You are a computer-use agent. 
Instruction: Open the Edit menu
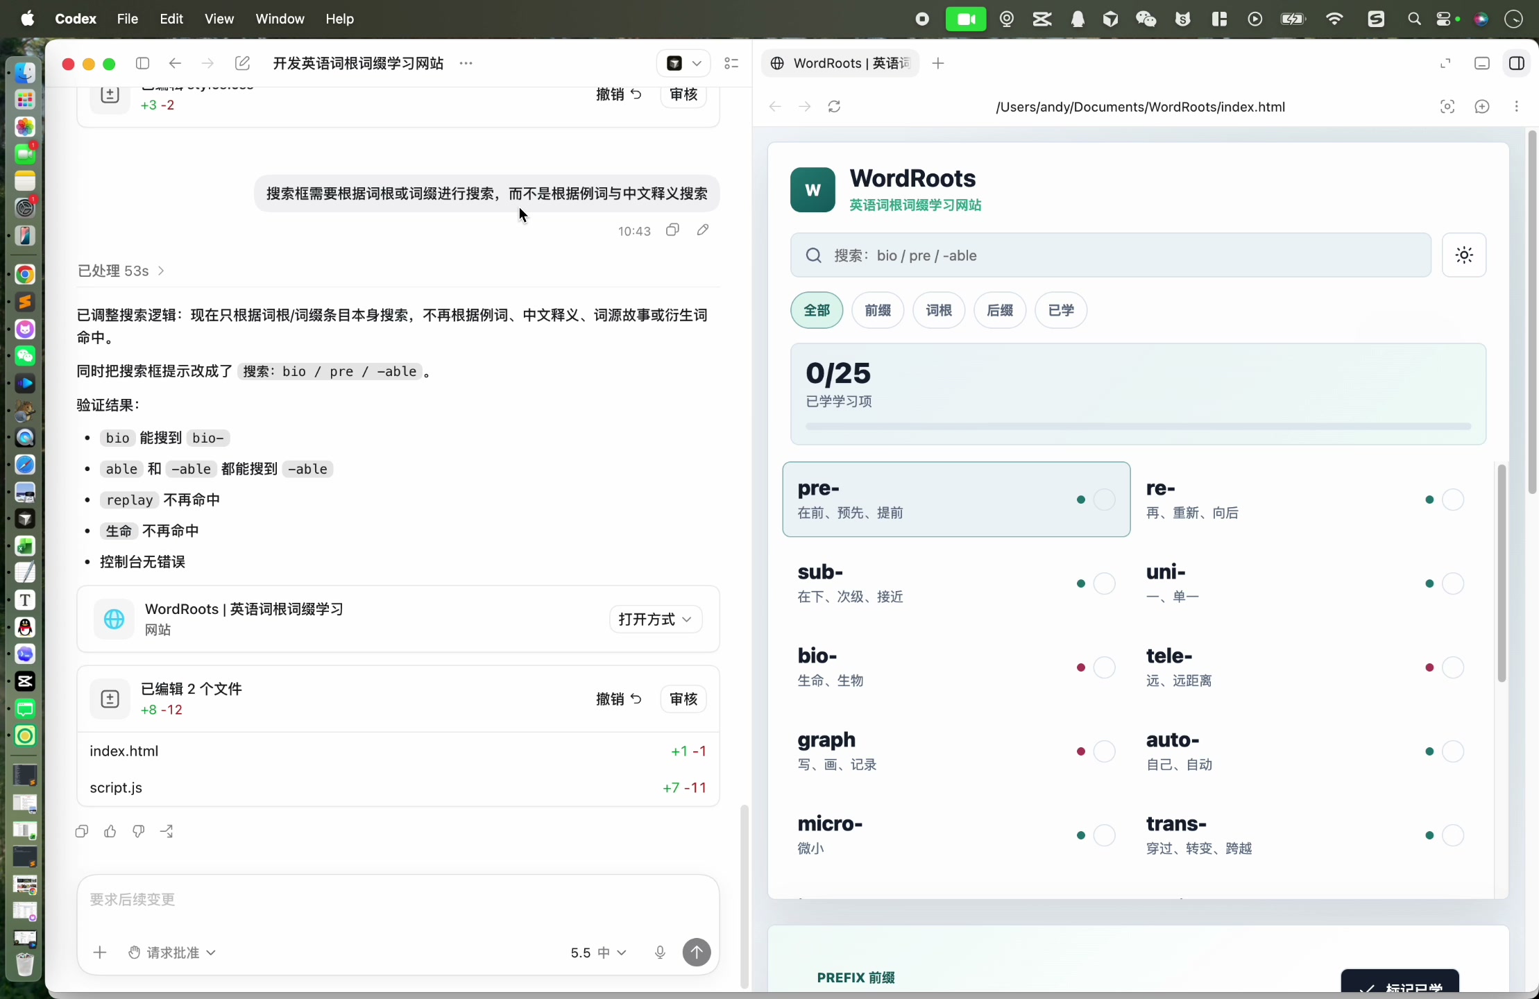coord(171,19)
